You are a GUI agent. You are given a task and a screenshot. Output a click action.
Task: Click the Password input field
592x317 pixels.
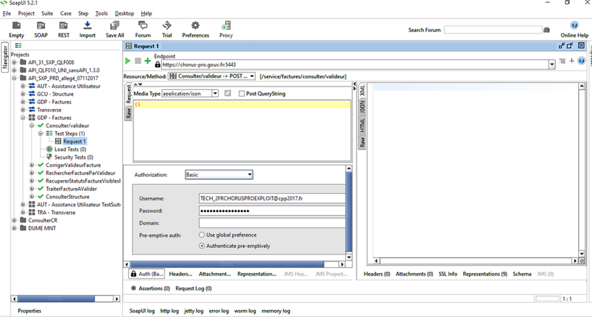pos(272,211)
